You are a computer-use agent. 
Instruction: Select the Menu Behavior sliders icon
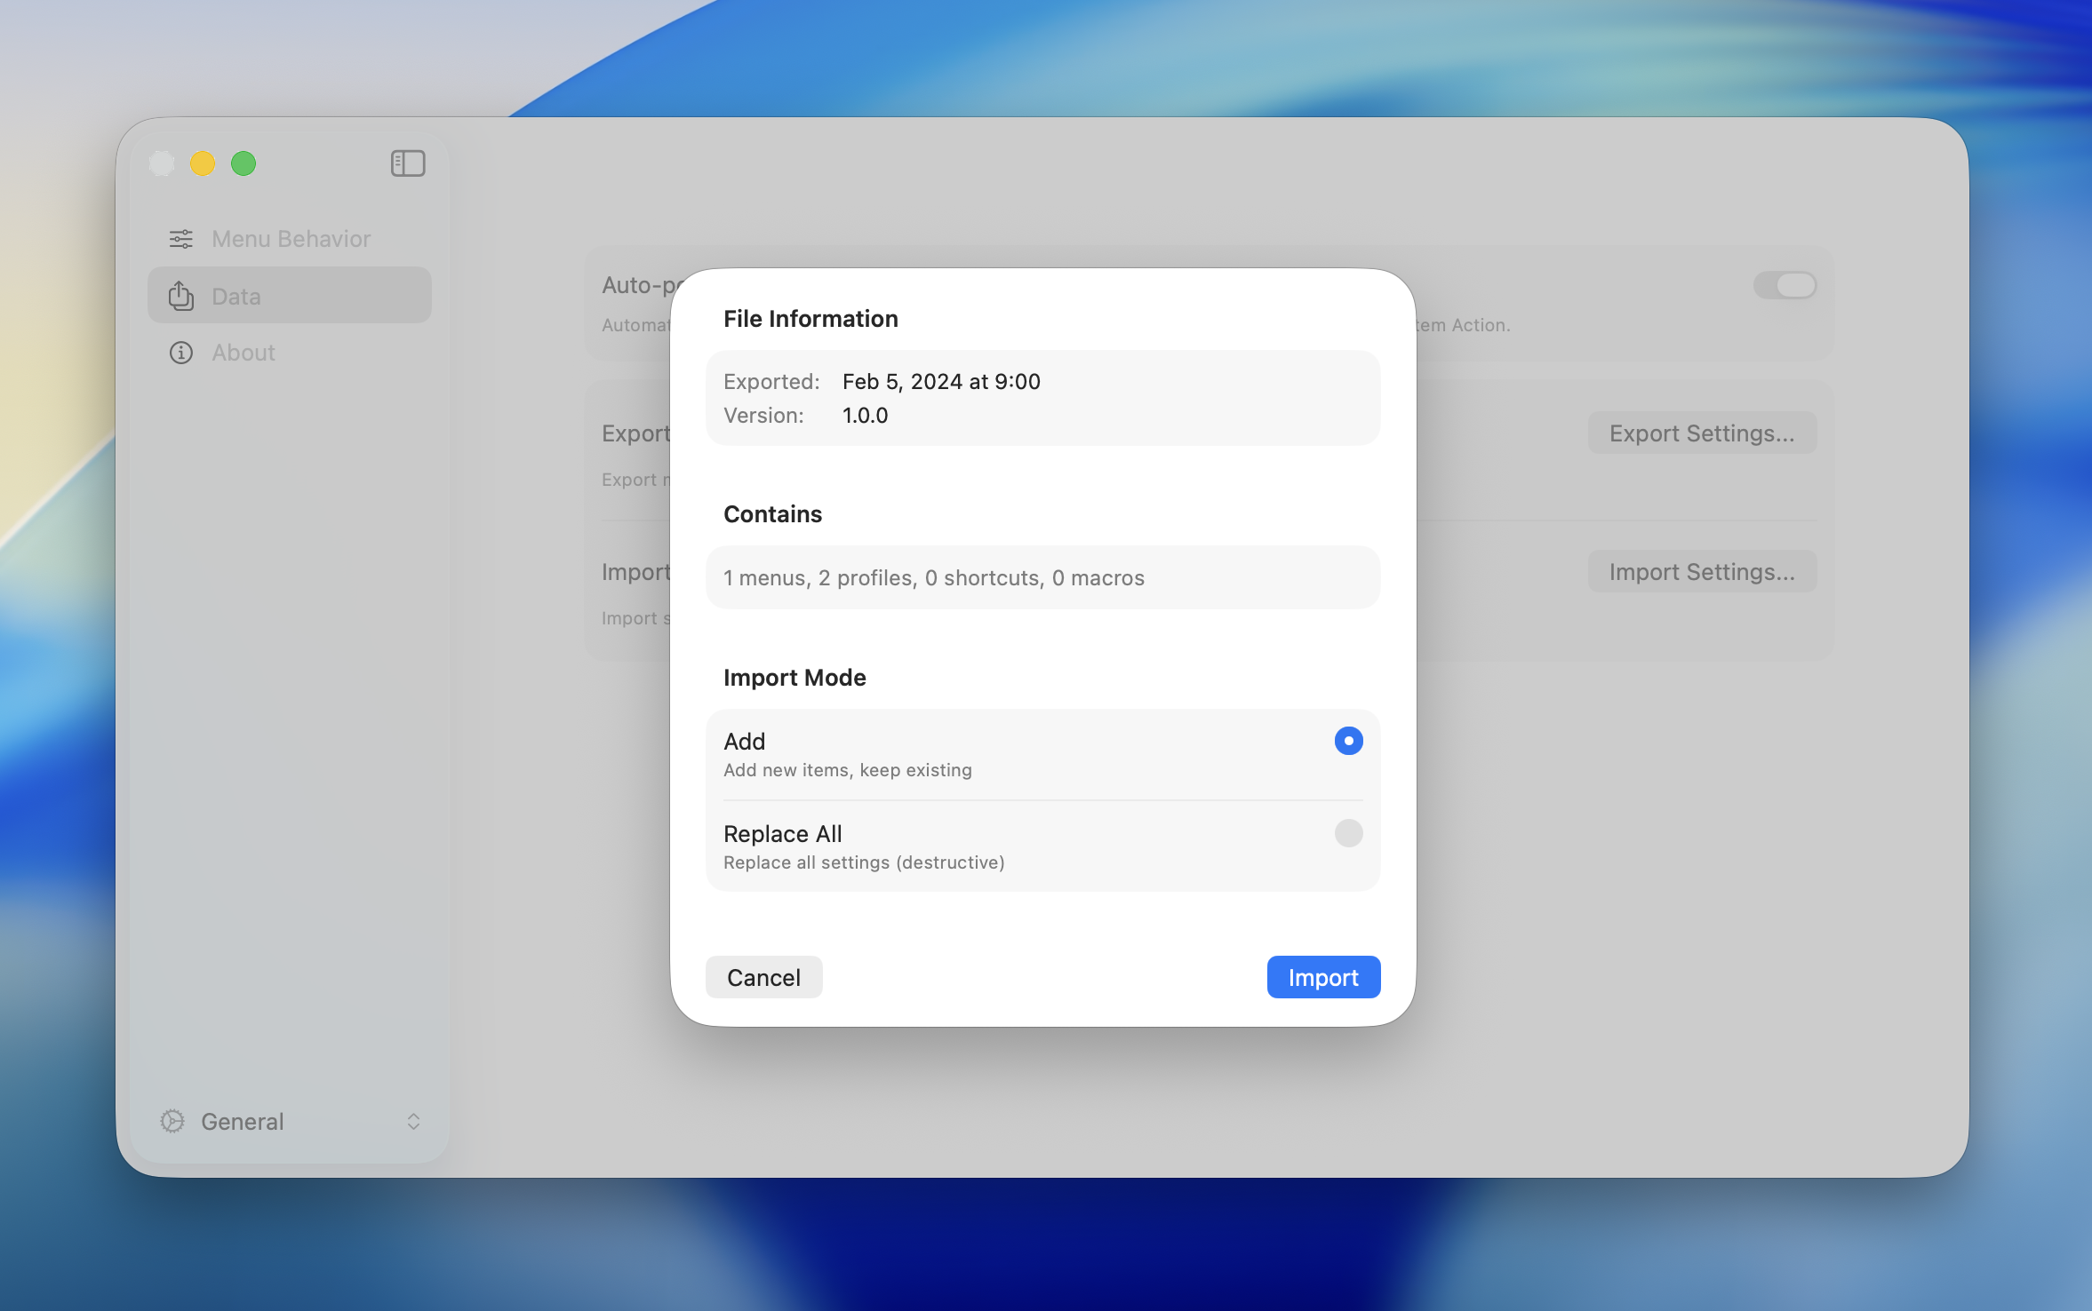point(180,238)
